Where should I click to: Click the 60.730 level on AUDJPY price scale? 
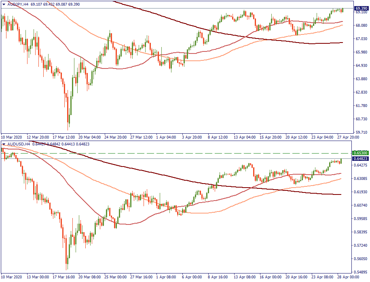[x=361, y=119]
